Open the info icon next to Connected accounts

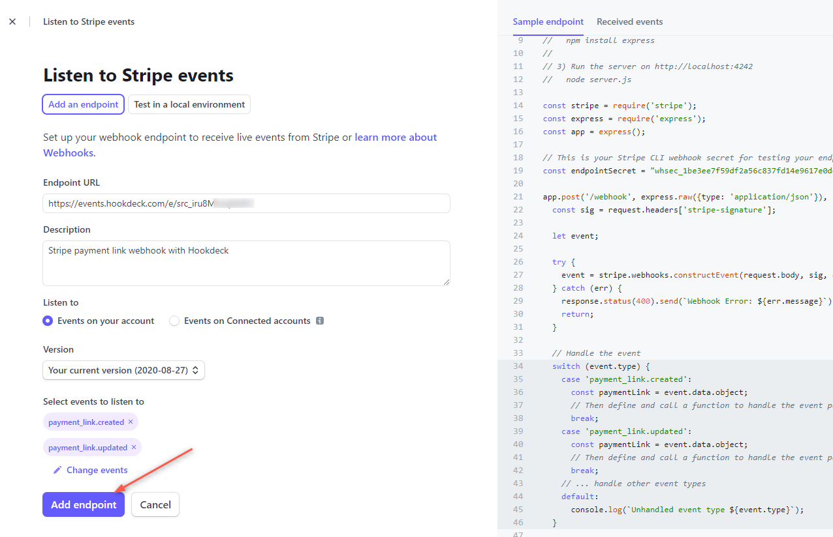pyautogui.click(x=320, y=321)
